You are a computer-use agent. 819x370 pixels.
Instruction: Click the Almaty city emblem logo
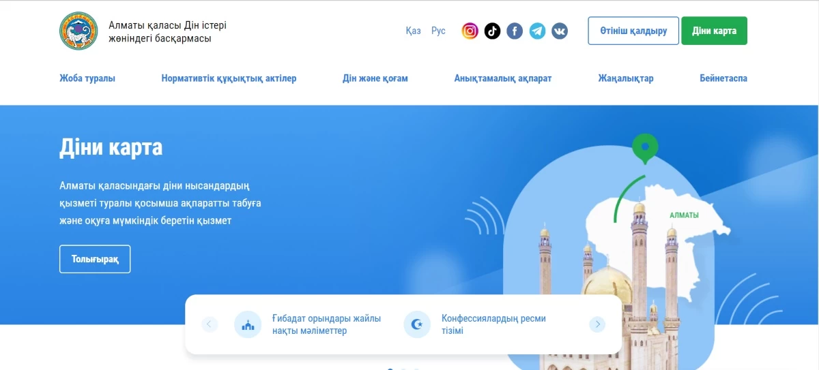(78, 31)
